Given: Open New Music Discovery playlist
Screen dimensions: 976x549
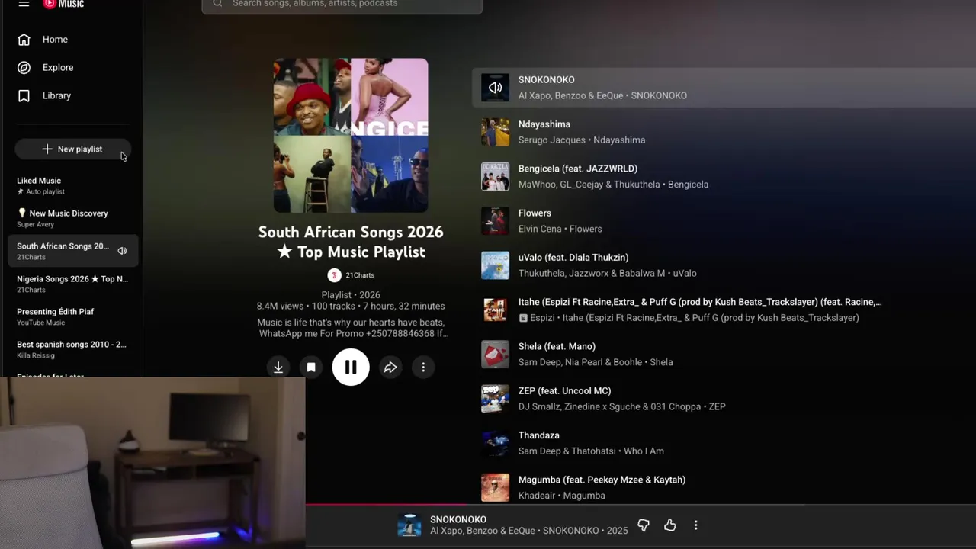Looking at the screenshot, I should click(x=72, y=218).
